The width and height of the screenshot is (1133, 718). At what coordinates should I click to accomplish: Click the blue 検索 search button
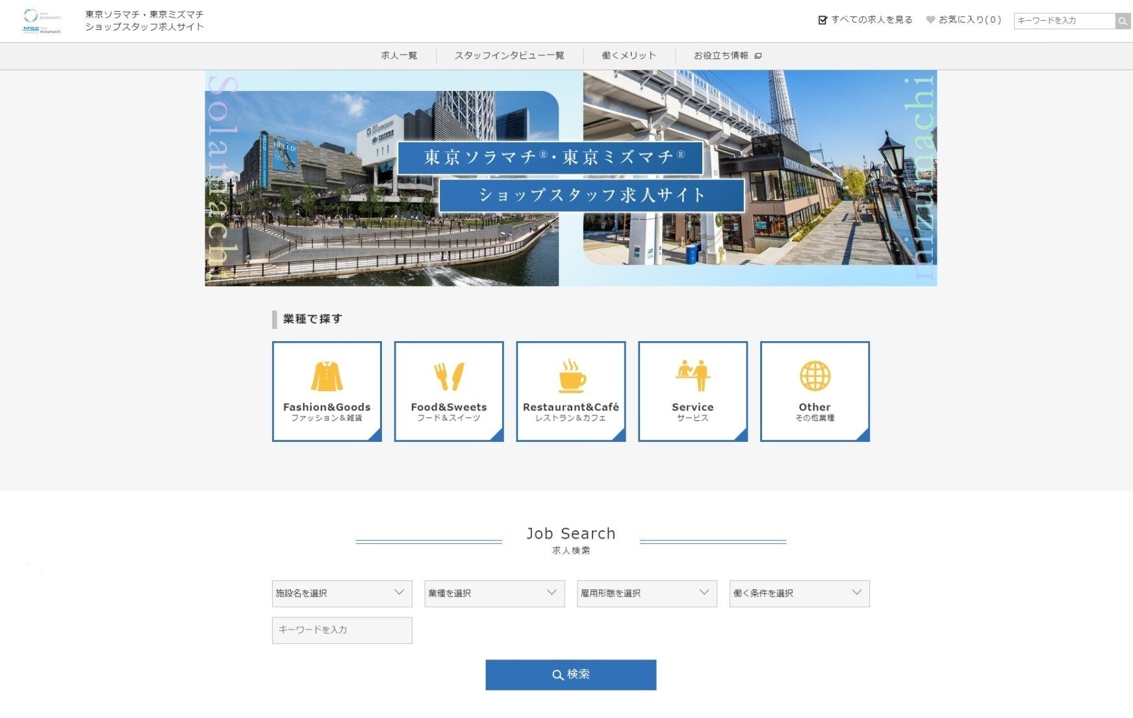tap(571, 674)
